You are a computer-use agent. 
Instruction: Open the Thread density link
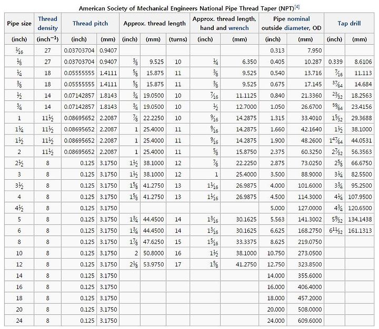click(47, 23)
